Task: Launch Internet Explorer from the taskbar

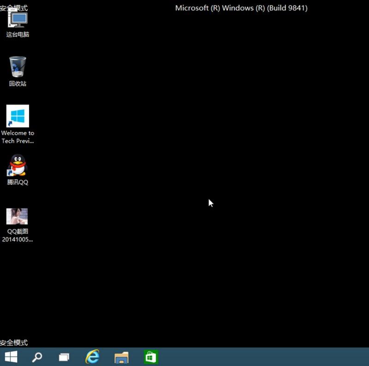Action: click(x=93, y=357)
